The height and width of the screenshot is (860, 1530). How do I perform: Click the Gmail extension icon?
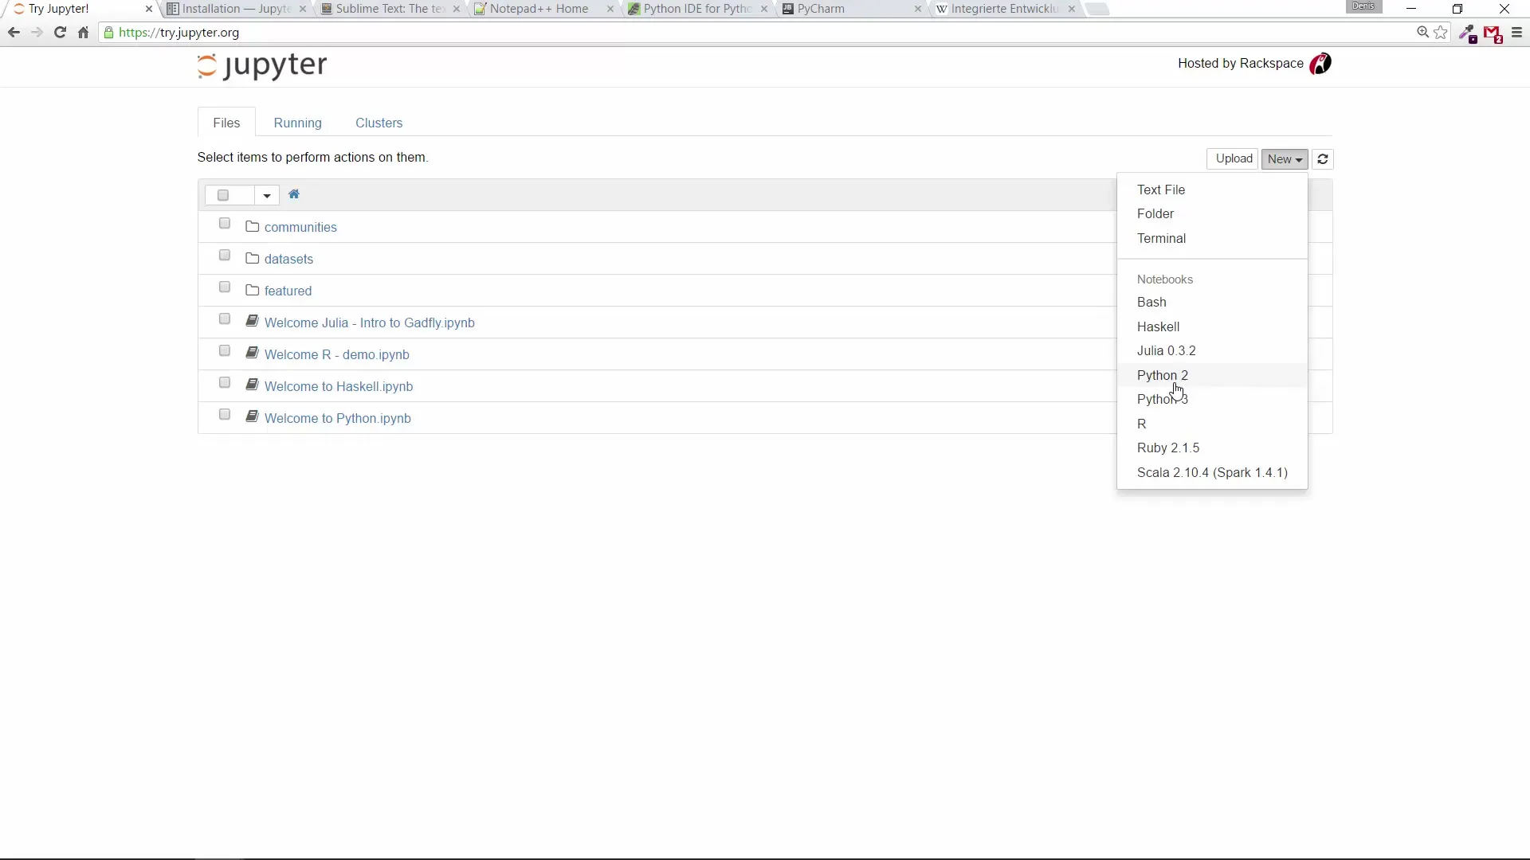pos(1493,34)
